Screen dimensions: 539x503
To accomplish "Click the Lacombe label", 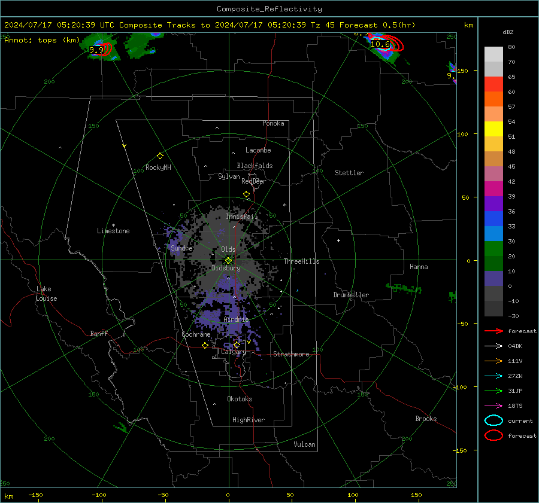I will point(258,150).
